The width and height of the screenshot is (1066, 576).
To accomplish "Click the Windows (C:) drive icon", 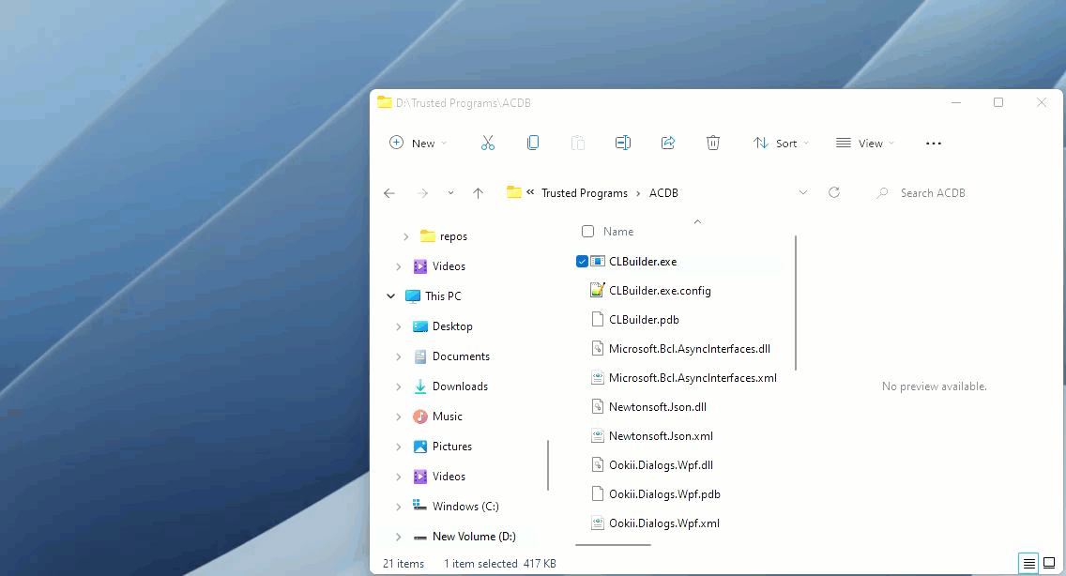I will 420,506.
